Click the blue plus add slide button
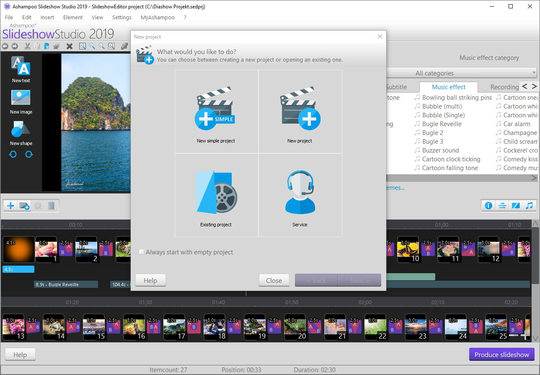 [x=10, y=206]
